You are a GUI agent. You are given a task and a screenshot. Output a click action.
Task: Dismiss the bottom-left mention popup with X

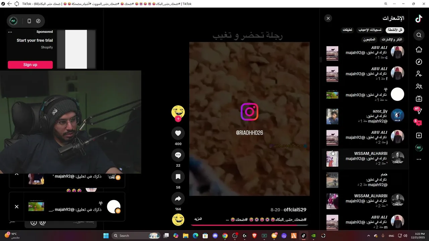(x=16, y=207)
